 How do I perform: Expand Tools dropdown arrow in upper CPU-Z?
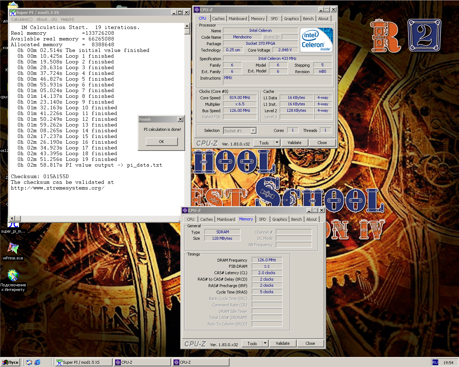[x=277, y=143]
